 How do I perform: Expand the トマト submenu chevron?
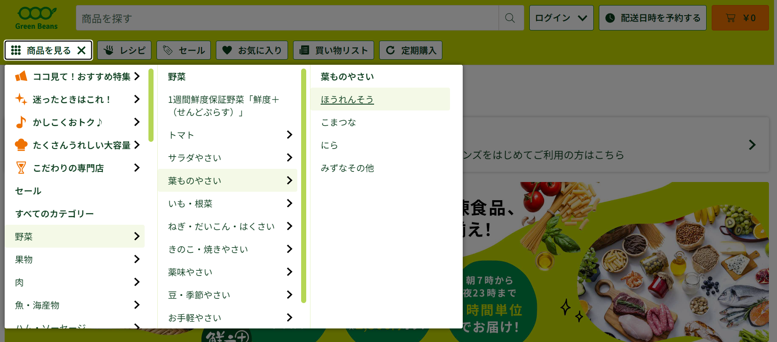[x=289, y=135]
